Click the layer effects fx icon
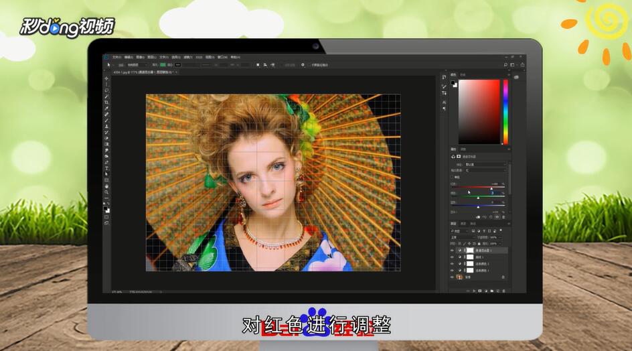Viewport: 632px width, 351px height. 474,291
